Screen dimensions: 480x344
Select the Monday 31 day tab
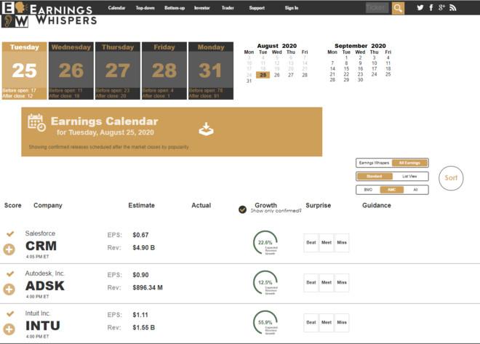[211, 71]
